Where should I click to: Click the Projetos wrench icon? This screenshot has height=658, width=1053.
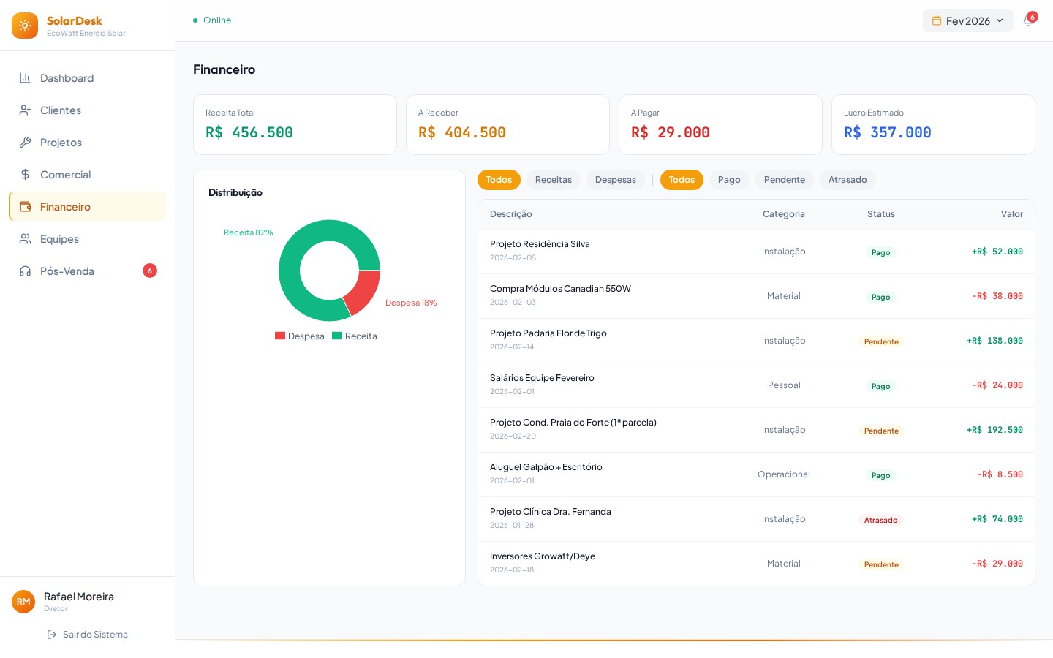coord(25,143)
